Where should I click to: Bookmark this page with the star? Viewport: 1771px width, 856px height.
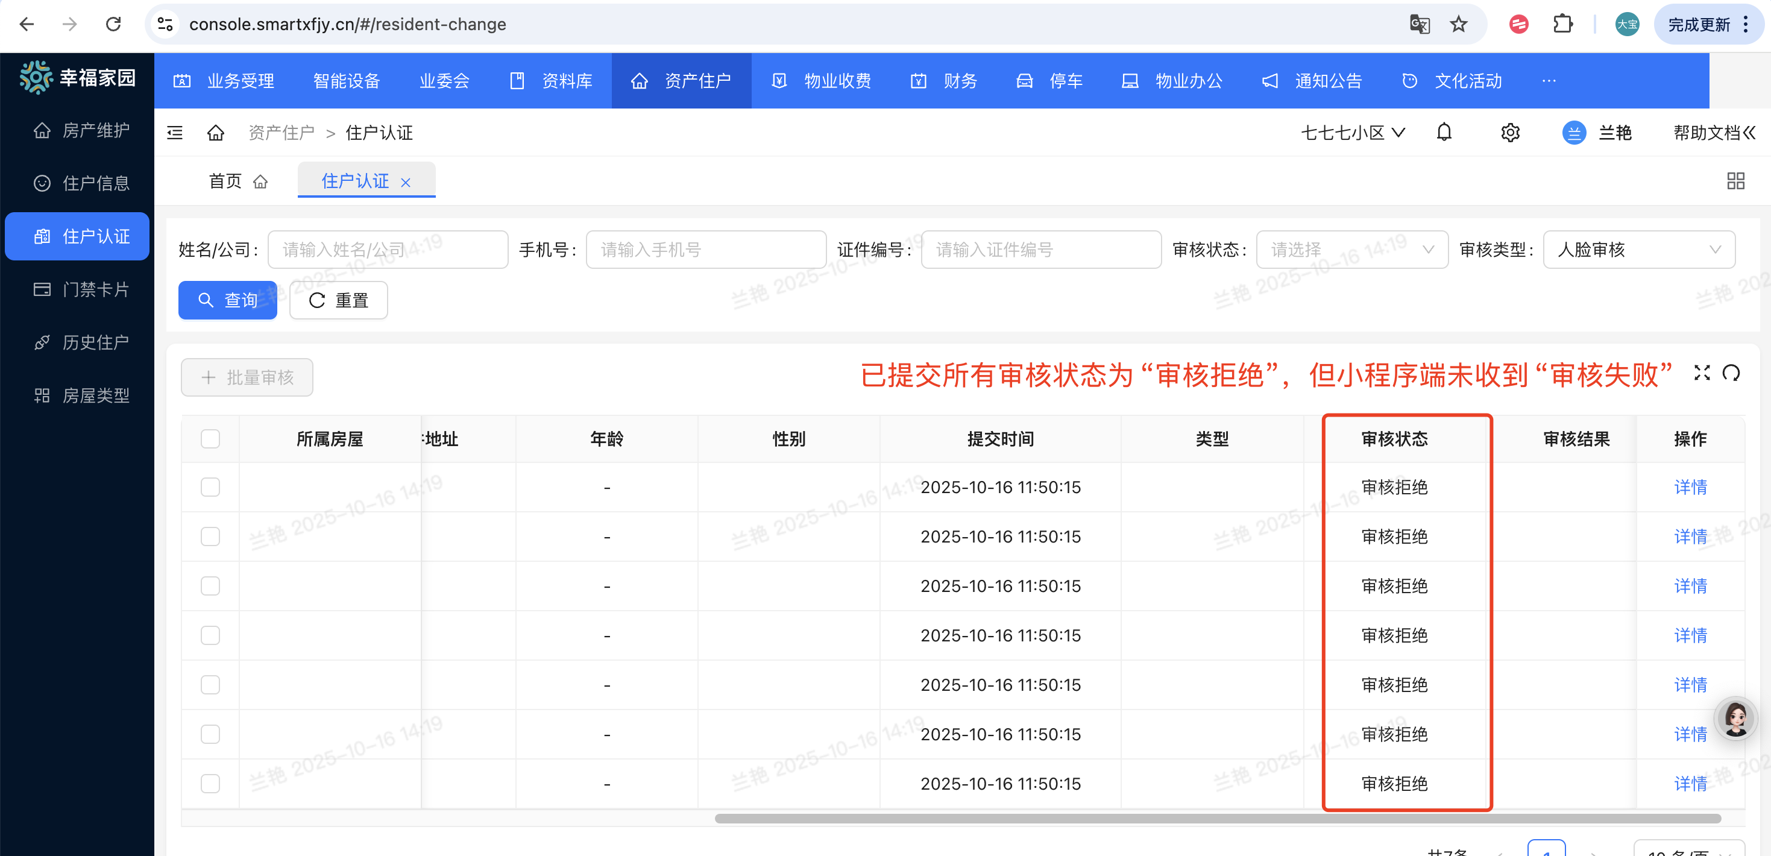(x=1458, y=25)
